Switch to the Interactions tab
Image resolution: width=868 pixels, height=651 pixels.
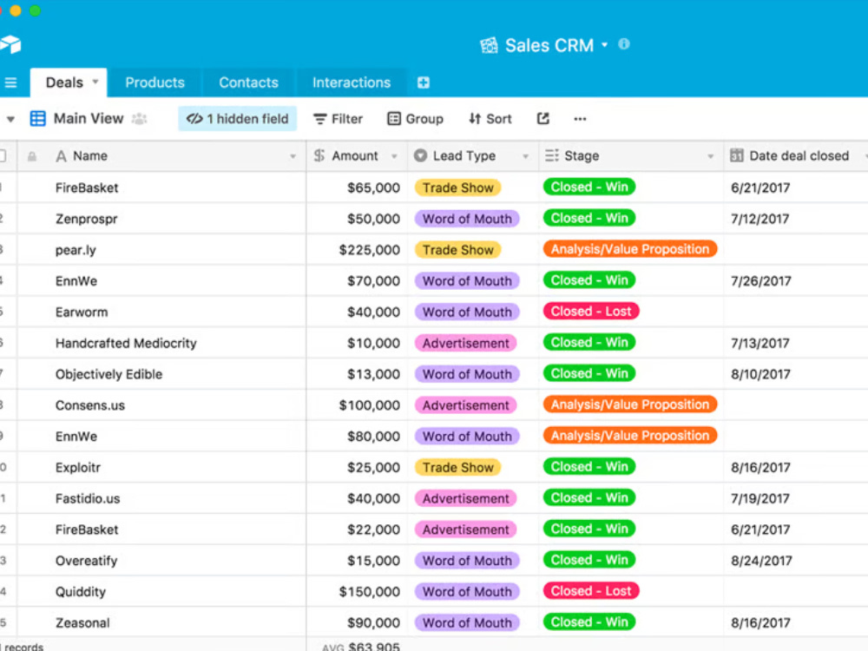(352, 82)
